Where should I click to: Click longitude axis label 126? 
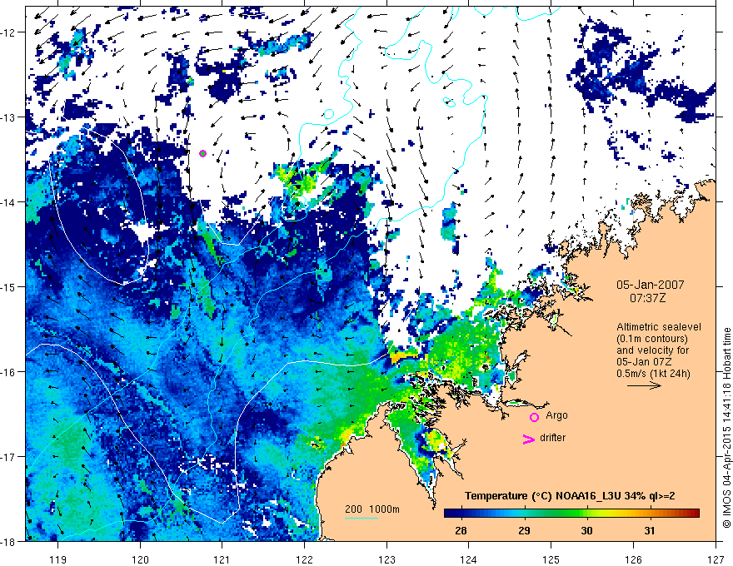[633, 559]
